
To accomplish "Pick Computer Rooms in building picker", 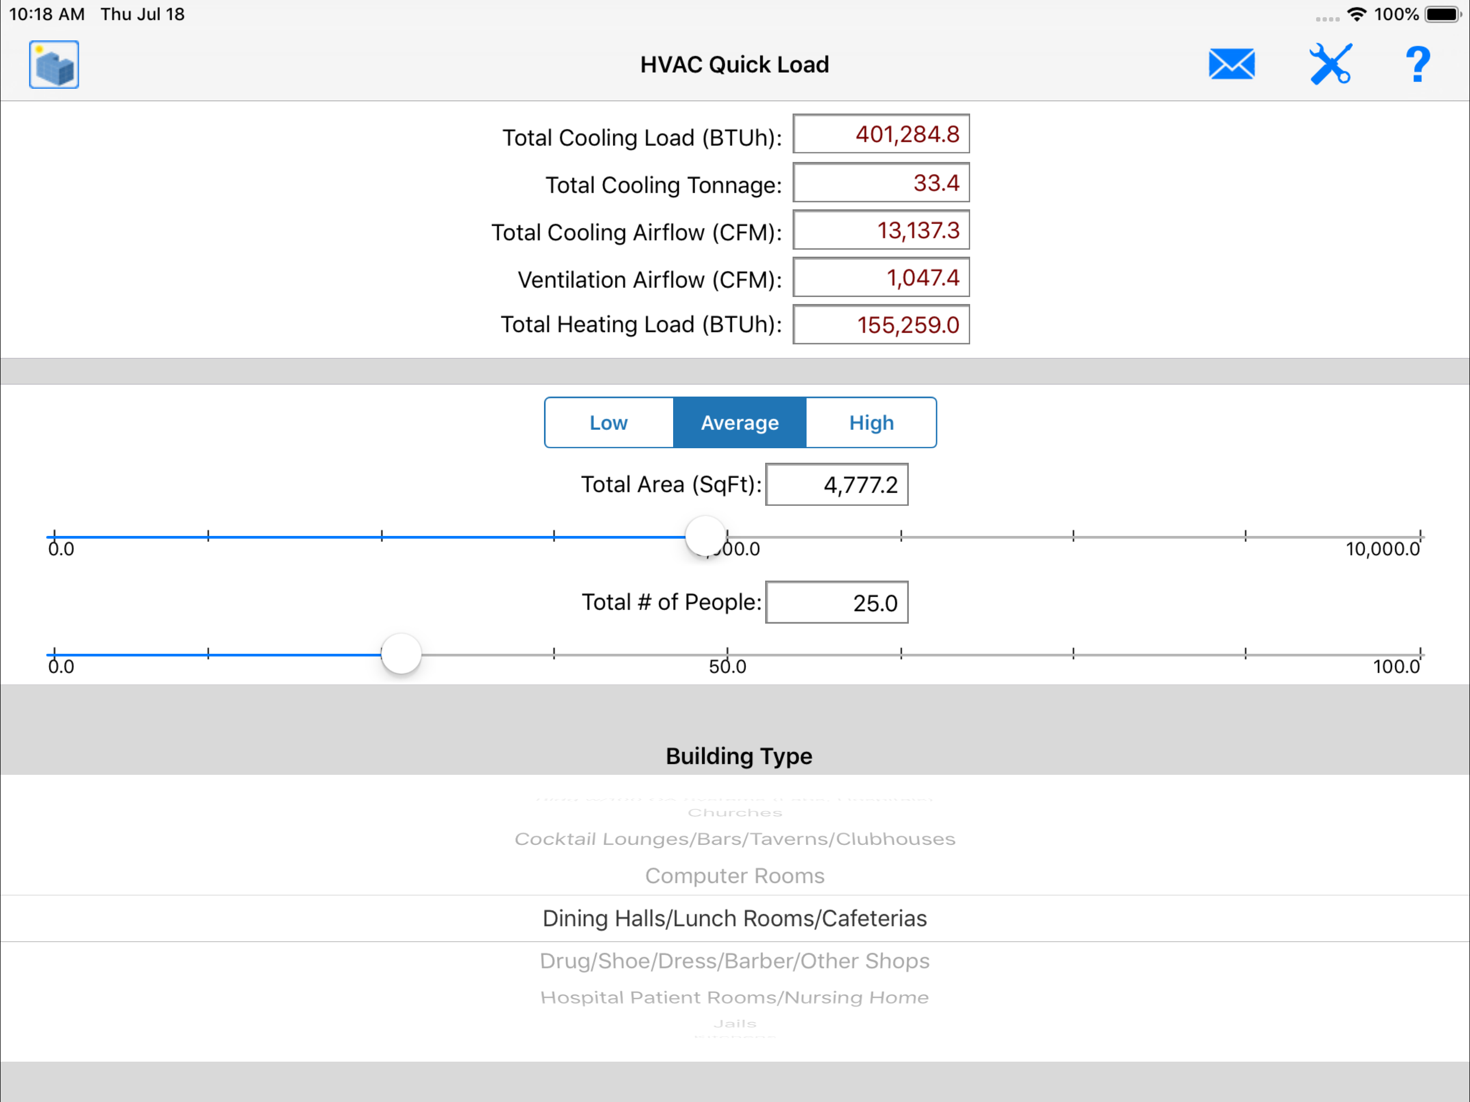I will (x=734, y=875).
